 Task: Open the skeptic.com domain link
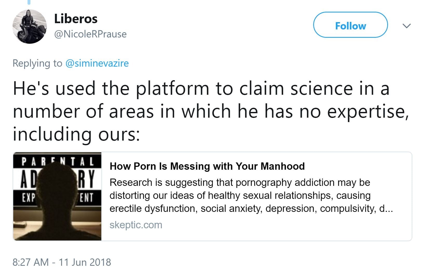click(136, 225)
